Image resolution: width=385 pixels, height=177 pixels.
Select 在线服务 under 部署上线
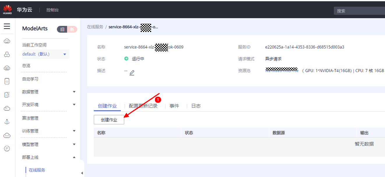[37, 170]
